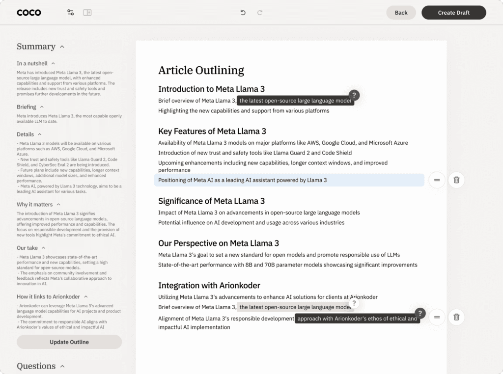
Task: Click the Briefing summary paragraph text
Action: click(69, 119)
